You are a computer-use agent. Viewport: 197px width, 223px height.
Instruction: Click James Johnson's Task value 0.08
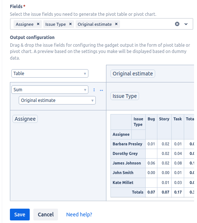(x=178, y=163)
